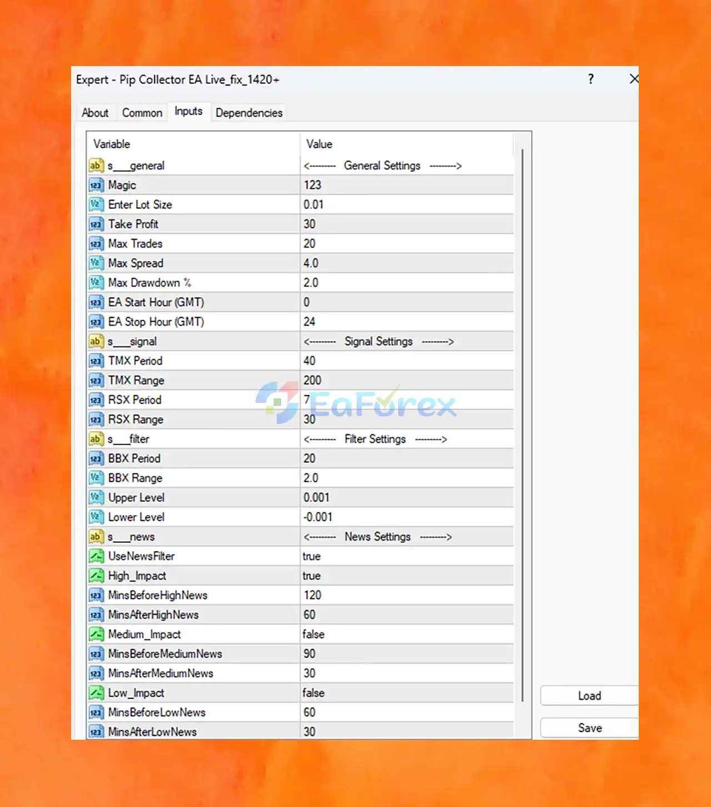
Task: Click the Take Profit variable name
Action: [x=133, y=224]
